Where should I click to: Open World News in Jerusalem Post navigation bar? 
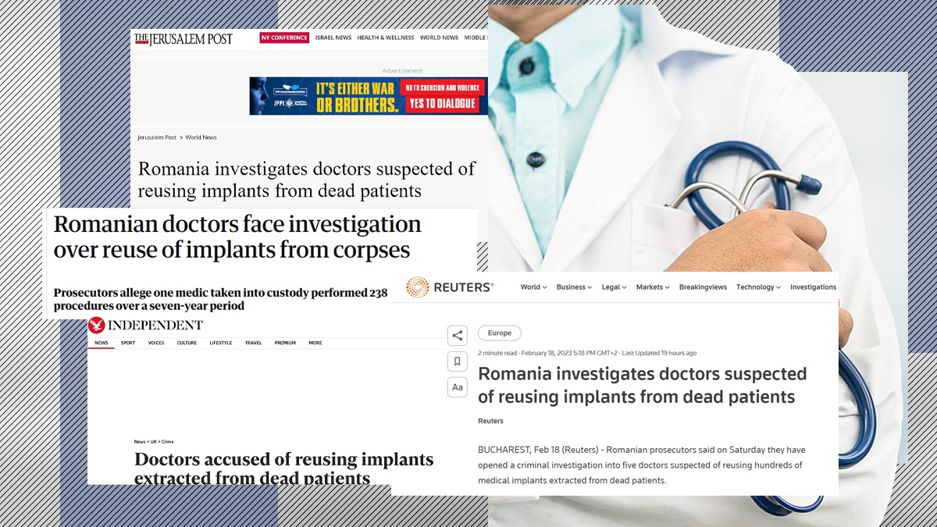[439, 37]
